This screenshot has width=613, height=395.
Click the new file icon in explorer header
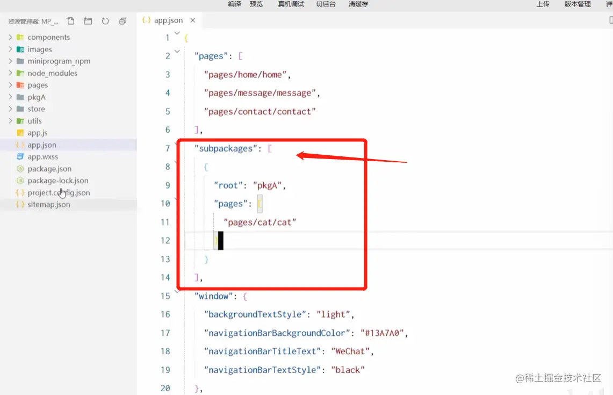point(70,21)
